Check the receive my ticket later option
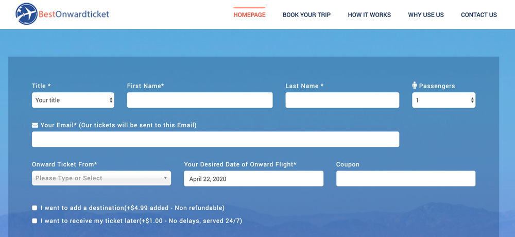The image size is (515, 237). (35, 221)
